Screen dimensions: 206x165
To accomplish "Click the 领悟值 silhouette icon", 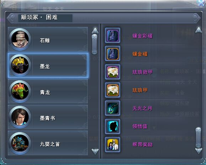I will click(112, 126).
